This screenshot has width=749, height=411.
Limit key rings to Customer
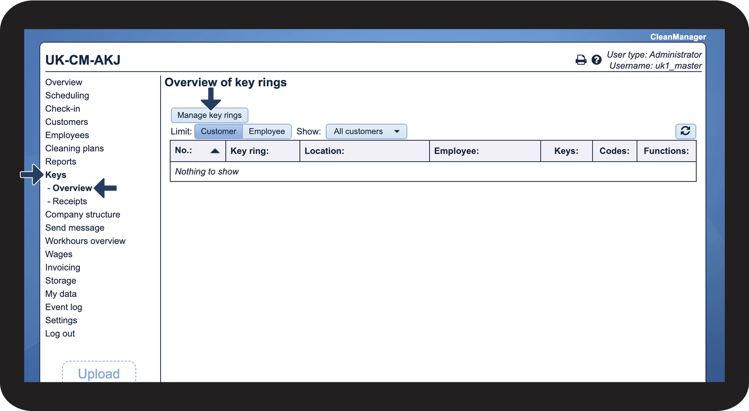click(218, 131)
